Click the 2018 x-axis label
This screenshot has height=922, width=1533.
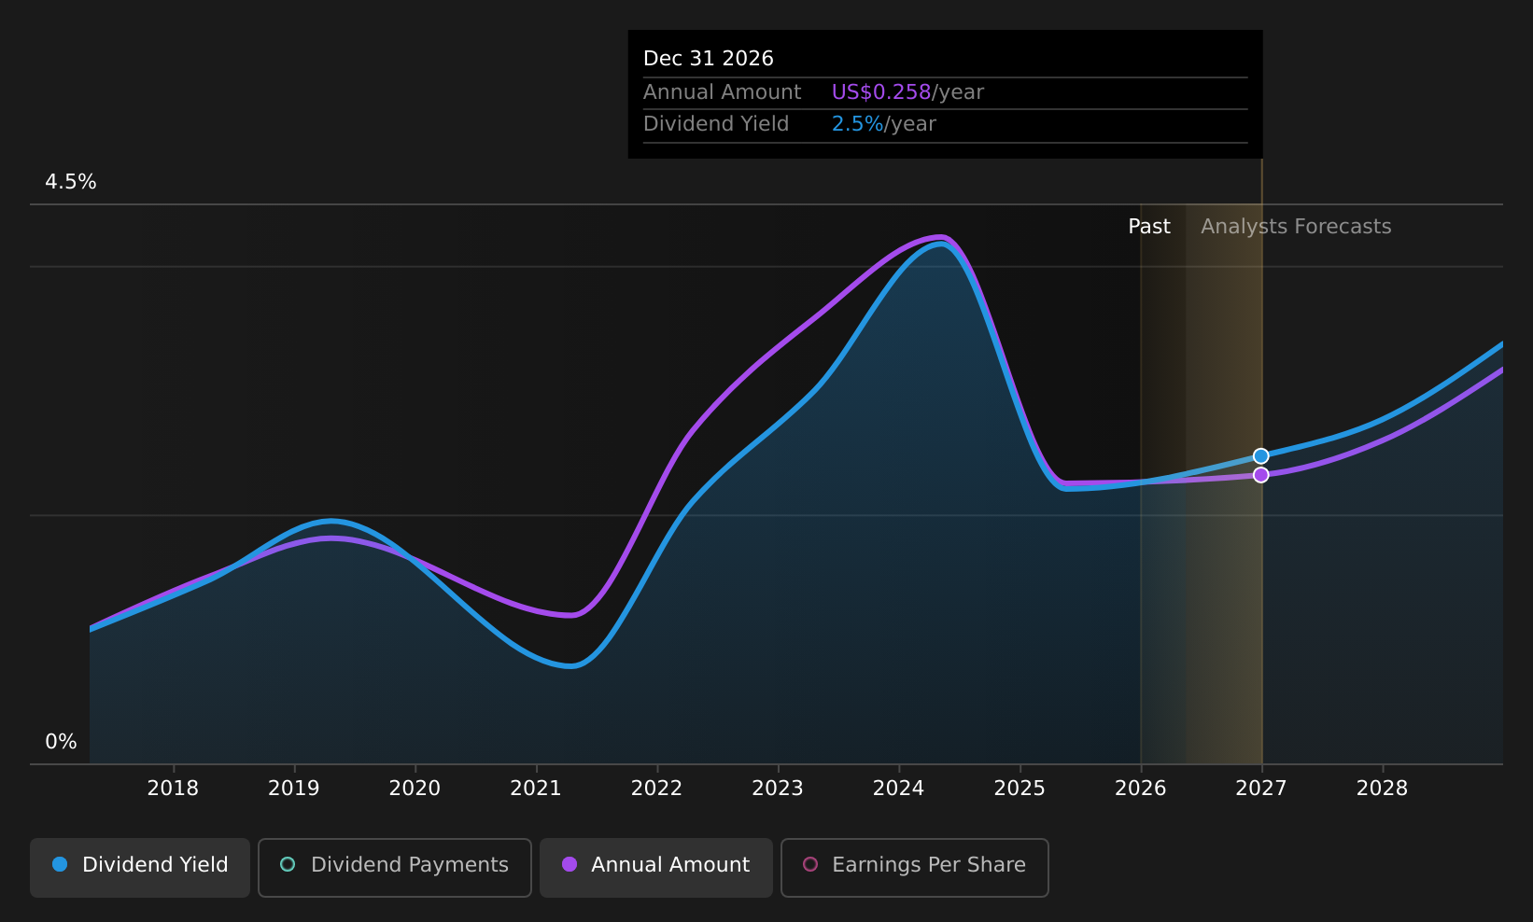173,789
